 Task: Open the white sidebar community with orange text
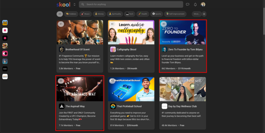(x=5, y=77)
